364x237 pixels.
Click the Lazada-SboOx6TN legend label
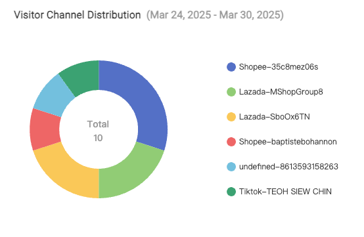[x=275, y=117]
